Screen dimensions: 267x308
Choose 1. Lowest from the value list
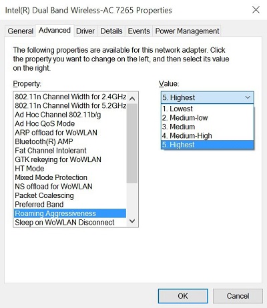click(x=207, y=109)
